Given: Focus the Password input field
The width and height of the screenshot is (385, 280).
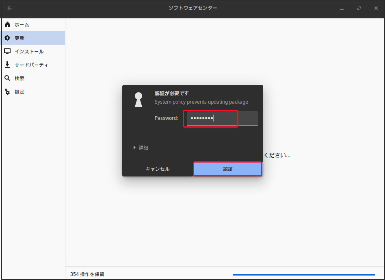Looking at the screenshot, I should [x=222, y=118].
